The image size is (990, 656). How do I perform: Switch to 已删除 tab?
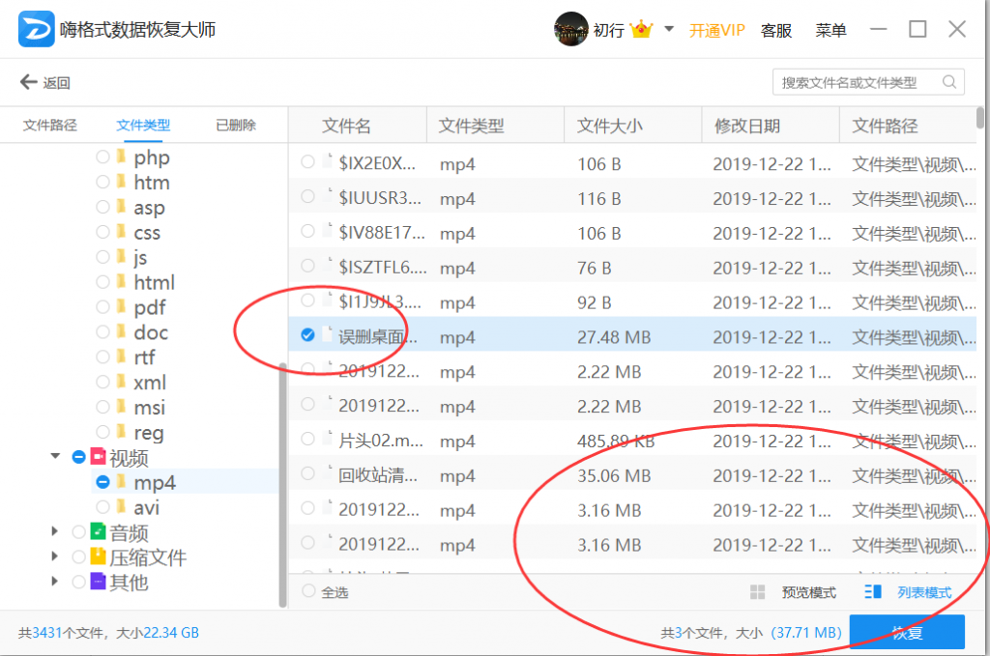click(x=236, y=125)
